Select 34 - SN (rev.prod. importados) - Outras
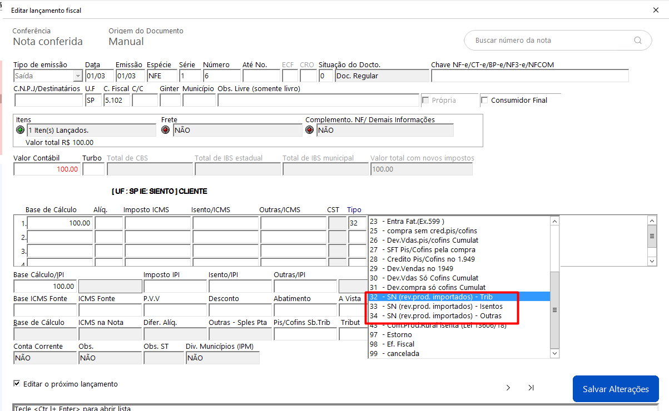 point(459,315)
